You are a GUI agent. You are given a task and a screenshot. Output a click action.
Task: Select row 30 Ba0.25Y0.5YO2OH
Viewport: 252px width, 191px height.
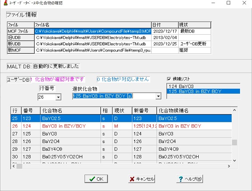click(121, 157)
